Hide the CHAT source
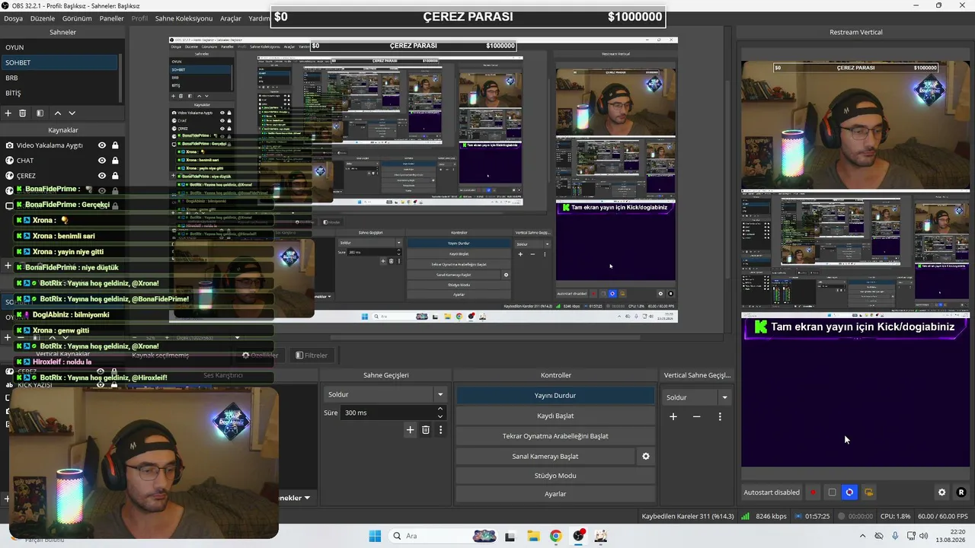 (101, 161)
